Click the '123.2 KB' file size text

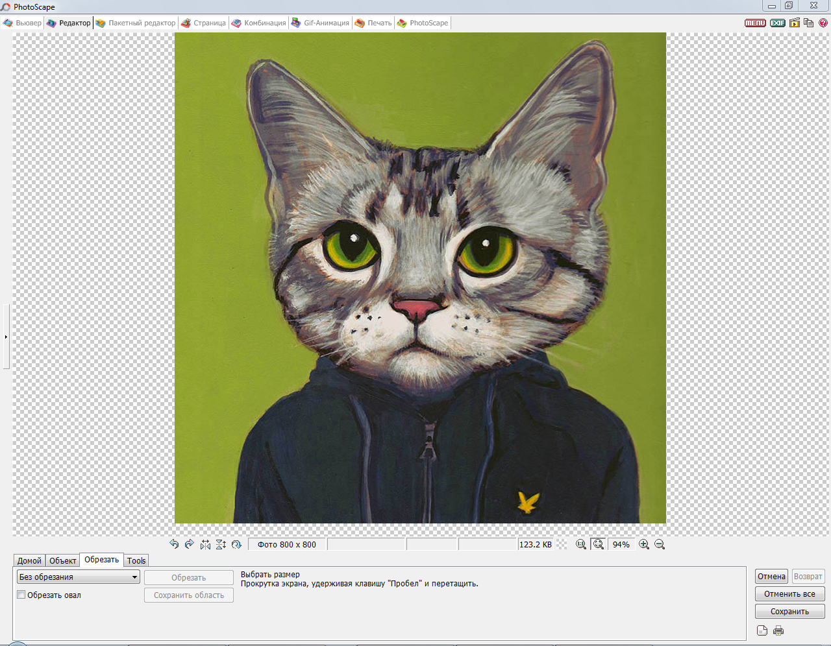[536, 544]
